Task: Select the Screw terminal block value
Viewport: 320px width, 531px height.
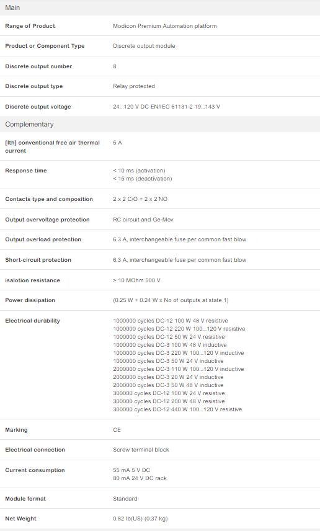Action: point(141,450)
